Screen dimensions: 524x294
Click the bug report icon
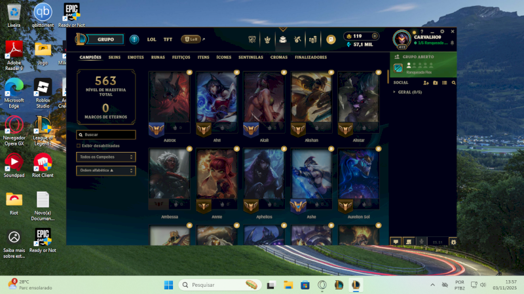pyautogui.click(x=453, y=242)
